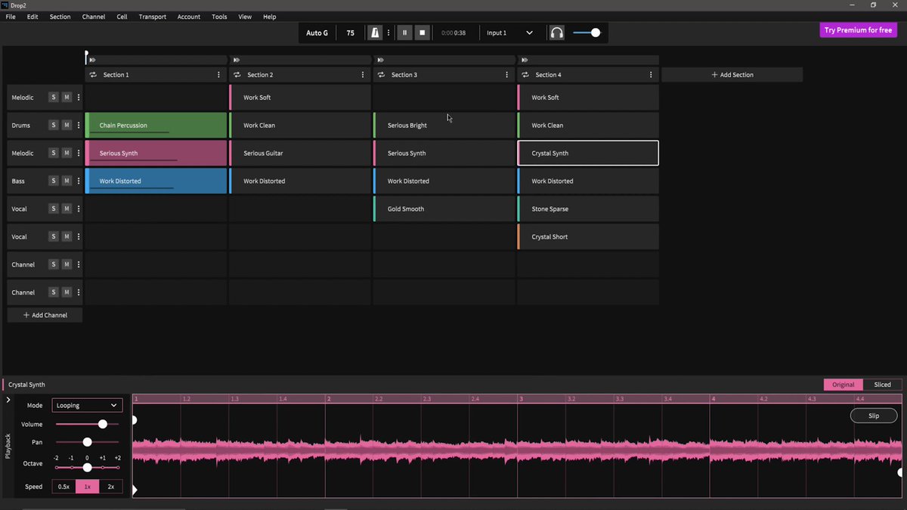Solo the top Melodic channel
The image size is (907, 510).
(x=53, y=97)
